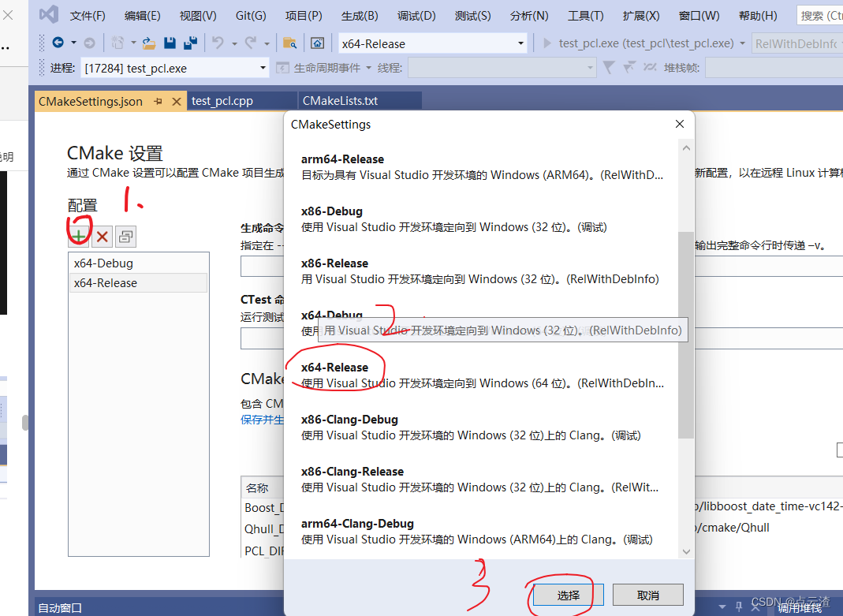Expand the New Project dropdown arrow
Screen dimensions: 843x616
(x=132, y=43)
